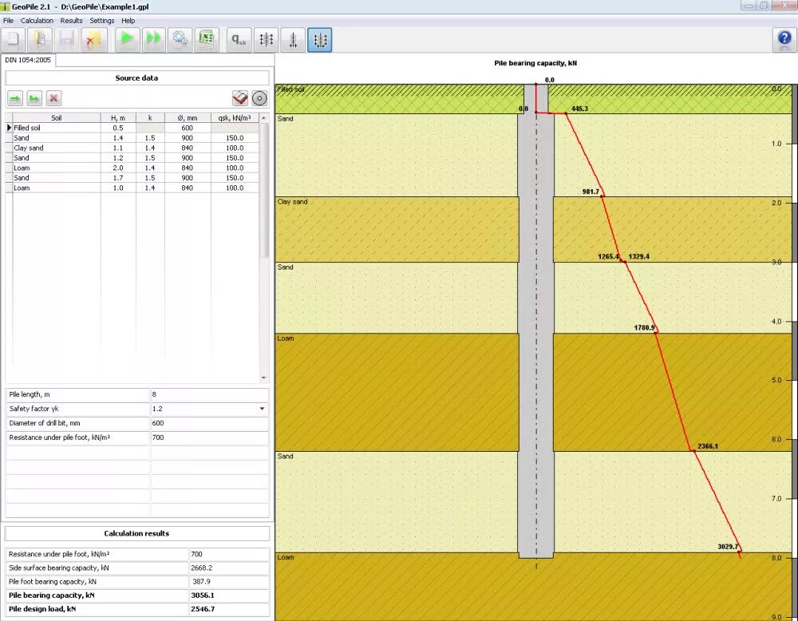Viewport: 798px width, 621px height.
Task: Click the folder icon with red X
Action: point(93,40)
